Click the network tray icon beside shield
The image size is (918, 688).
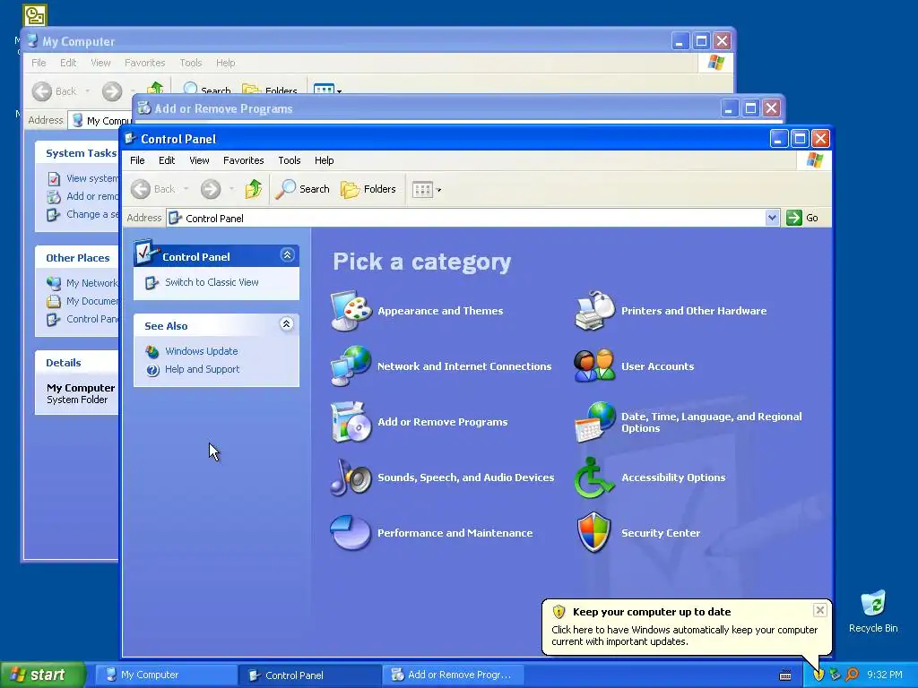[x=835, y=675]
